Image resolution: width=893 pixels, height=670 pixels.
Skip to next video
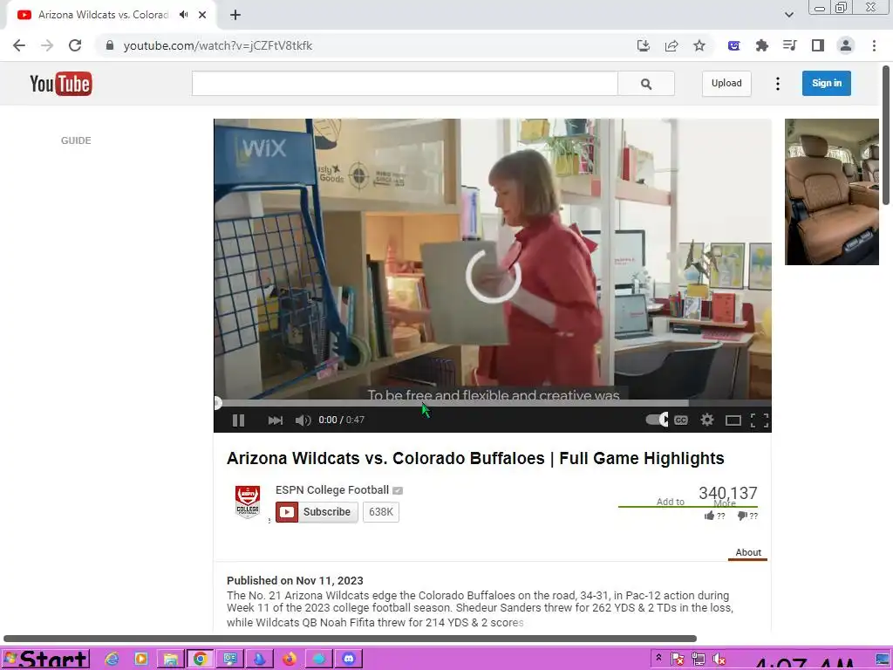tap(275, 420)
